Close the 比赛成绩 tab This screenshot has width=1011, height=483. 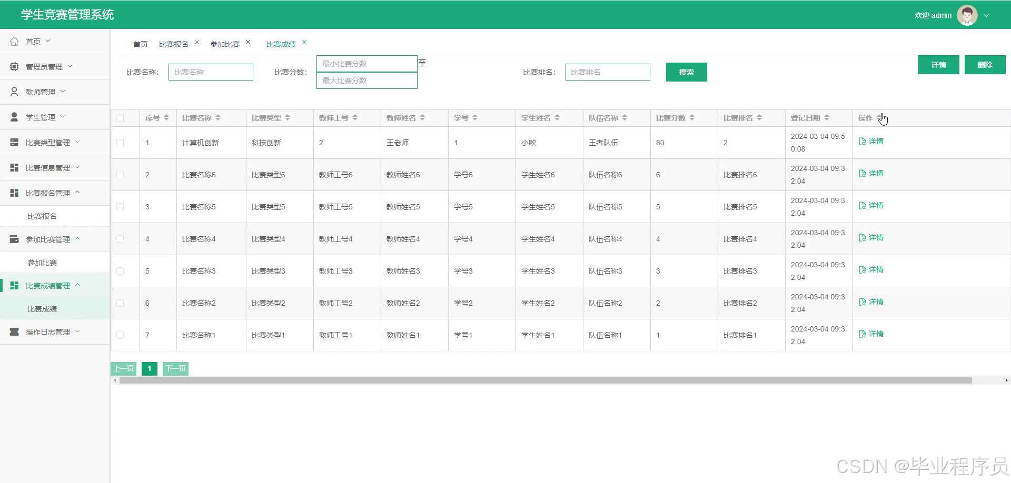pos(304,42)
